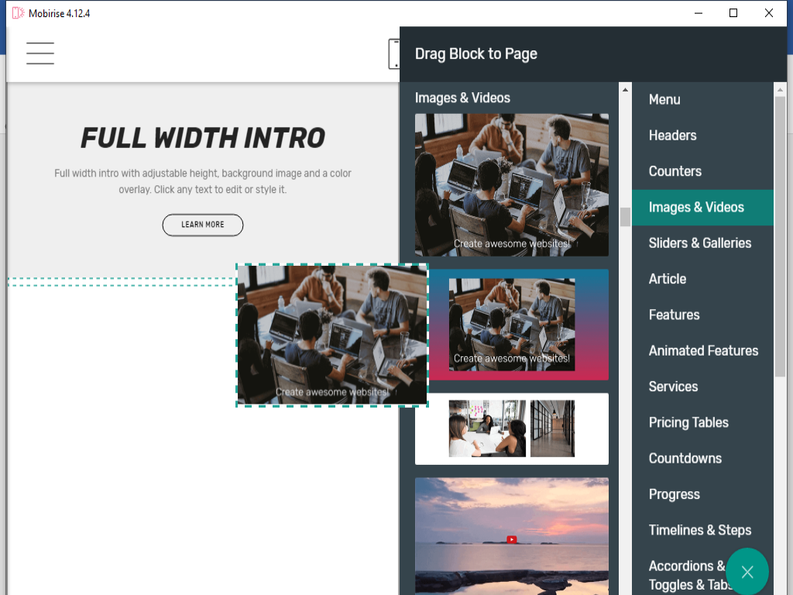
Task: Open the hamburger menu icon
Action: [x=39, y=53]
